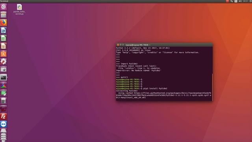
Task: Launch TeamViewer from the dock
Action: [x=4, y=124]
